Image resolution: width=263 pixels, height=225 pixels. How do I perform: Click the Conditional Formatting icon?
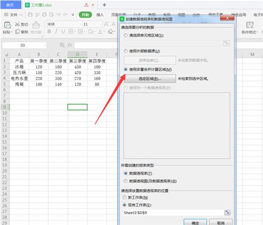pyautogui.click(x=250, y=25)
